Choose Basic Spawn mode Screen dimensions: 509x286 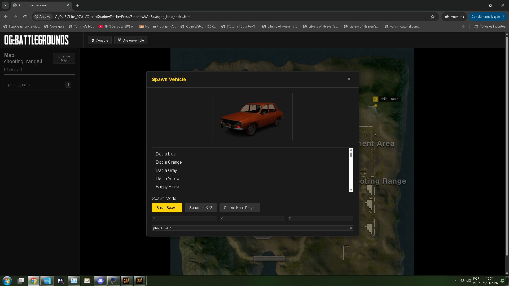pyautogui.click(x=167, y=208)
